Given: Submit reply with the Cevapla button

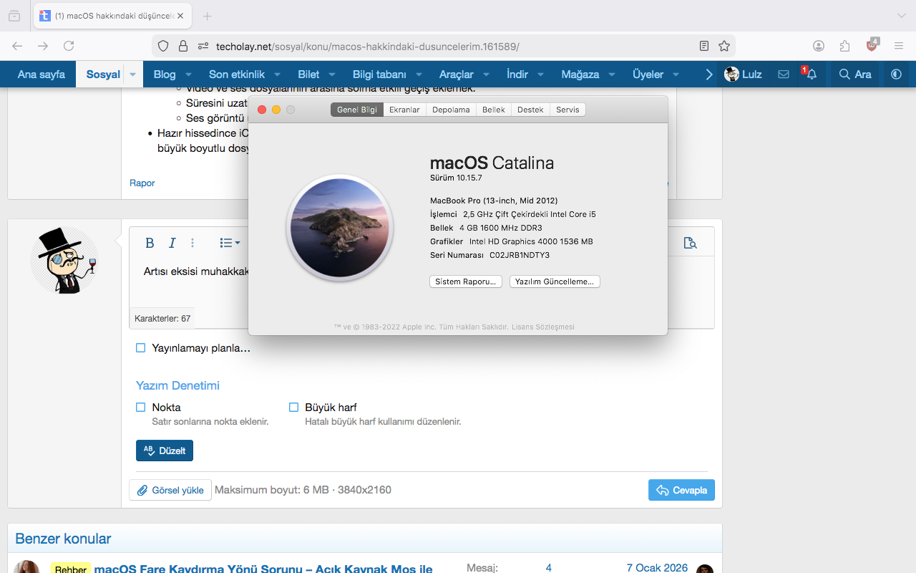Looking at the screenshot, I should (x=681, y=490).
